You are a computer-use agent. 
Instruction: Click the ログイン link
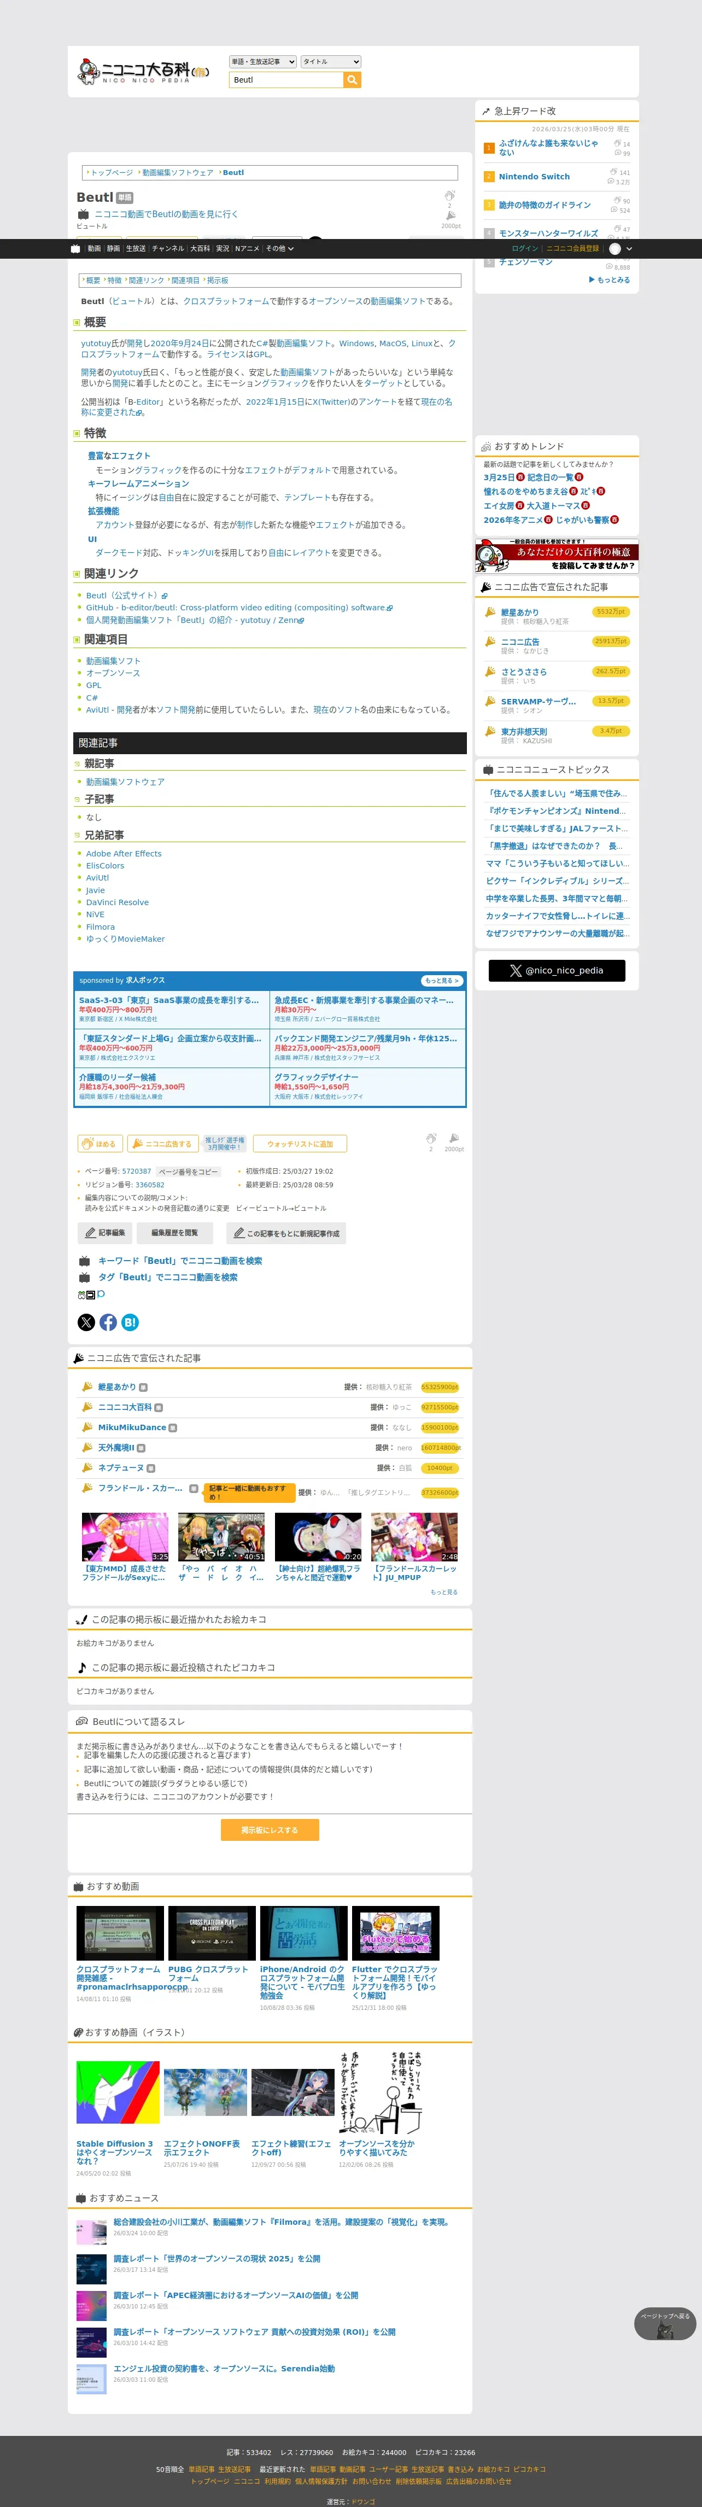[525, 248]
